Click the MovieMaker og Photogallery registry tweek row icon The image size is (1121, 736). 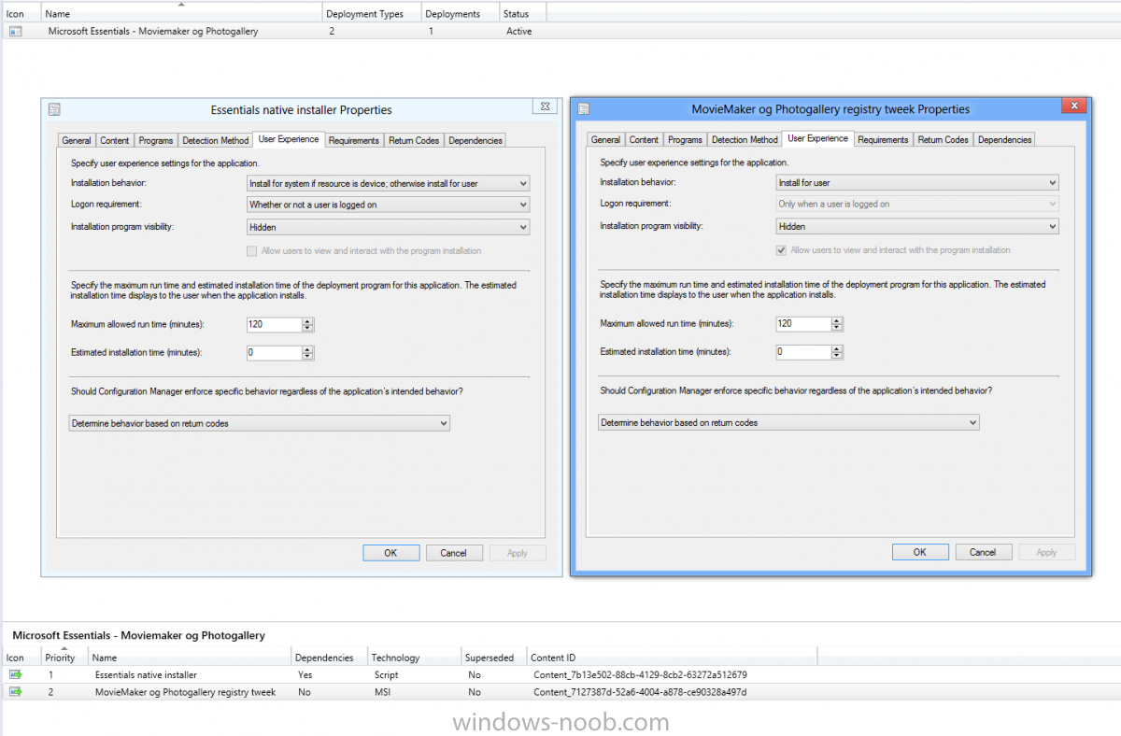[x=15, y=692]
